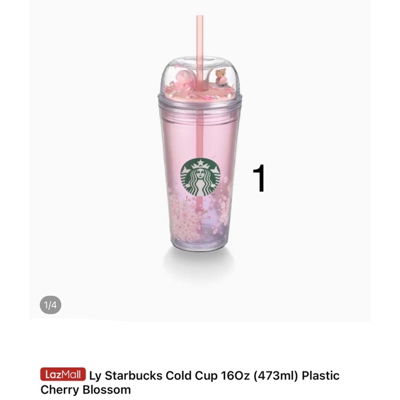Select the large number 1 label
400x400 pixels.
pos(259,178)
